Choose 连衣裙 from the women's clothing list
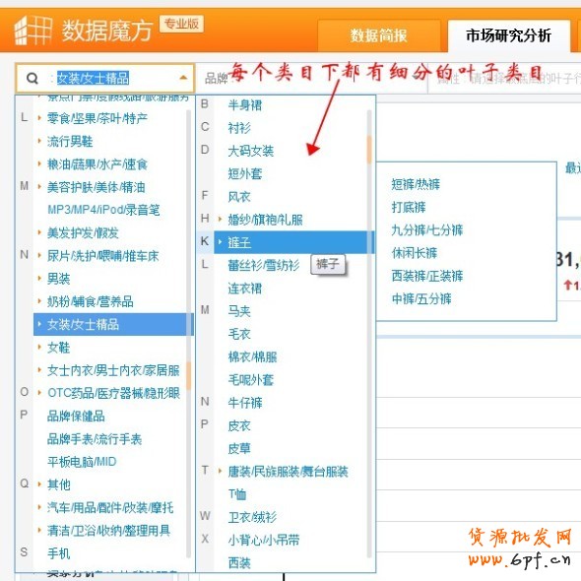 point(245,289)
